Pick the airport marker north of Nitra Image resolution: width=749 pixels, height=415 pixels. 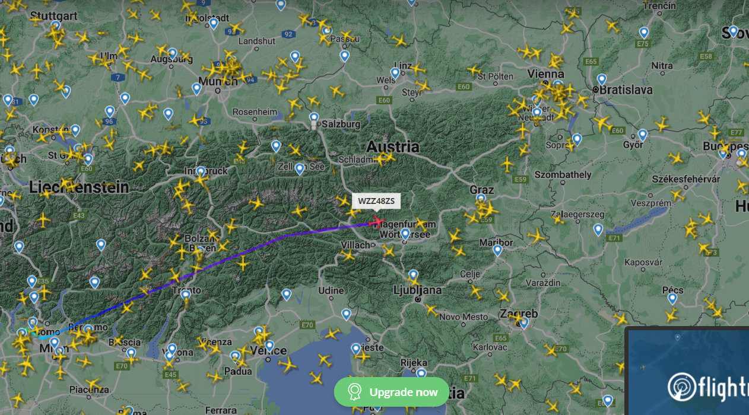[643, 33]
